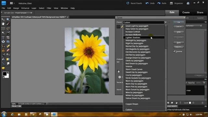Select the Brush tool
Viewport: 208px width, 117px height.
[3, 55]
